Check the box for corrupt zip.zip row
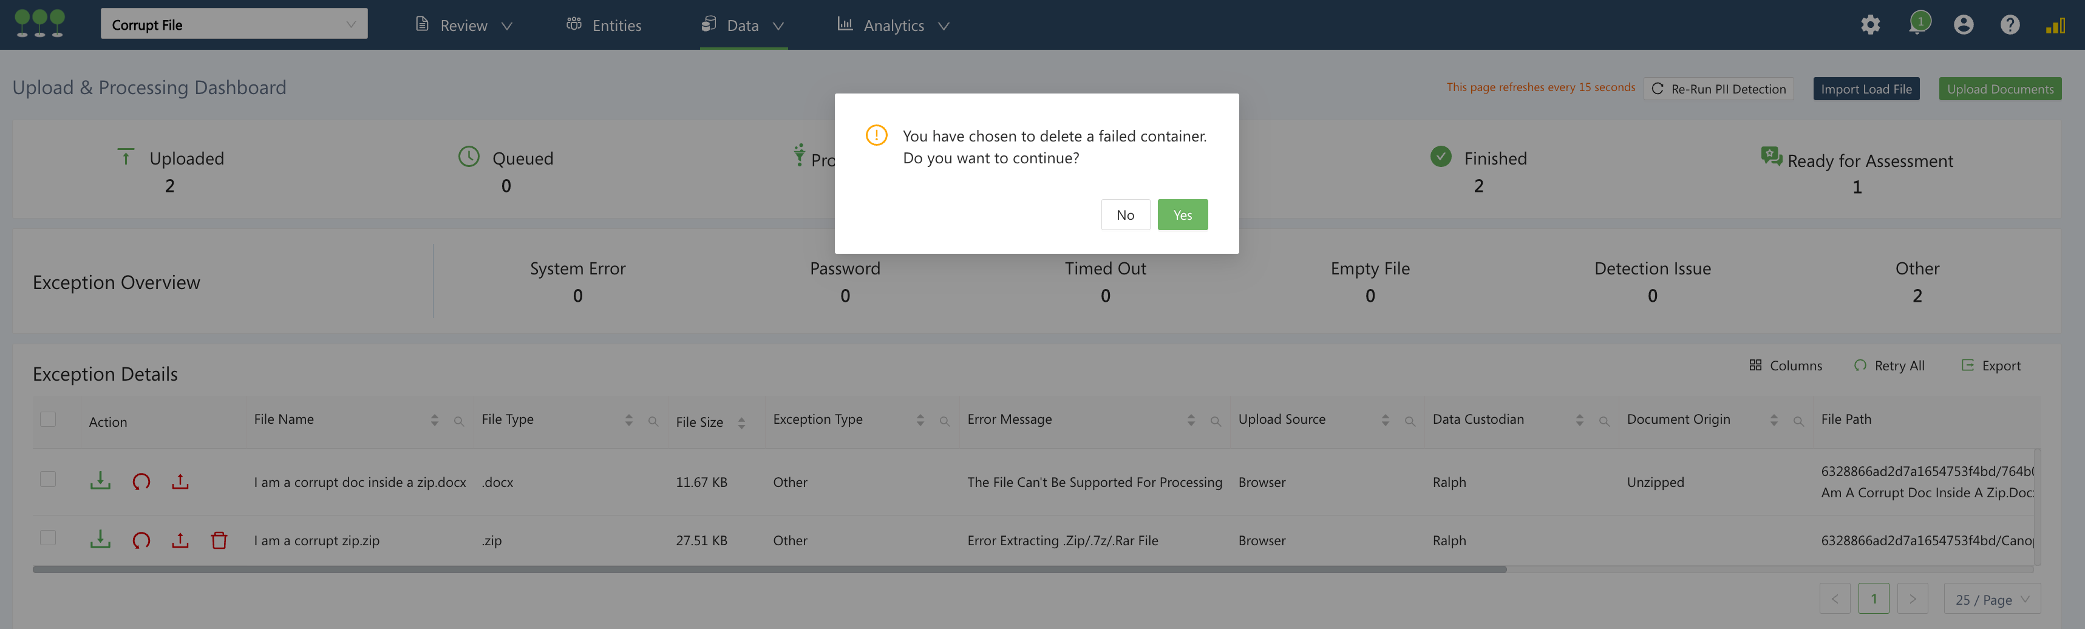Image resolution: width=2085 pixels, height=629 pixels. 49,537
